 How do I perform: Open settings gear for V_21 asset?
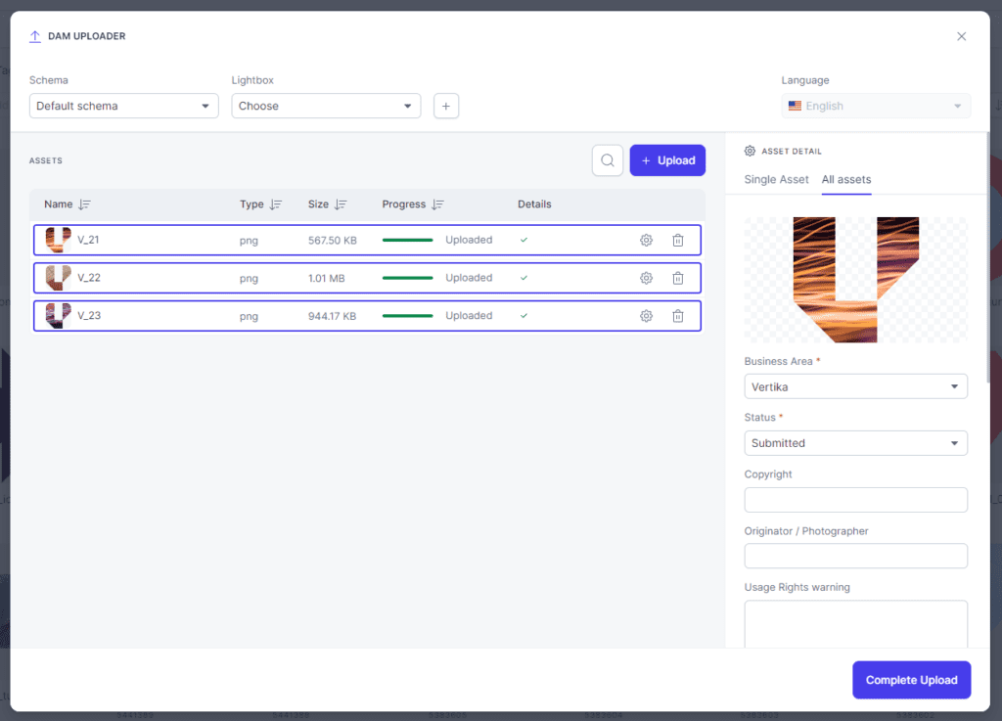click(646, 240)
